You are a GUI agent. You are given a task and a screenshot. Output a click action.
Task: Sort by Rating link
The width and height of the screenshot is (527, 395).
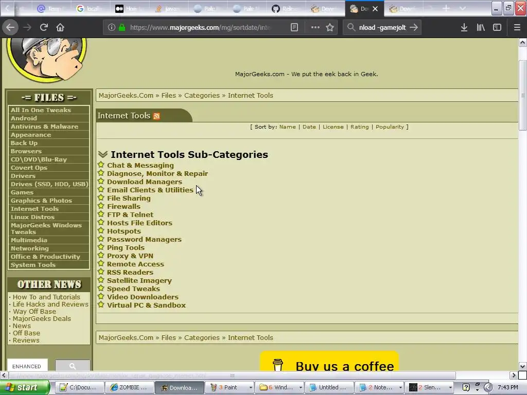[359, 127]
